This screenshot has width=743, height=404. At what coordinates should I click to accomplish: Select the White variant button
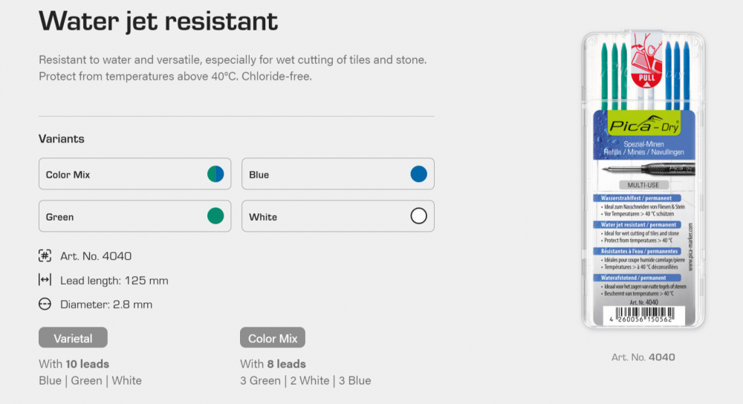(x=338, y=216)
